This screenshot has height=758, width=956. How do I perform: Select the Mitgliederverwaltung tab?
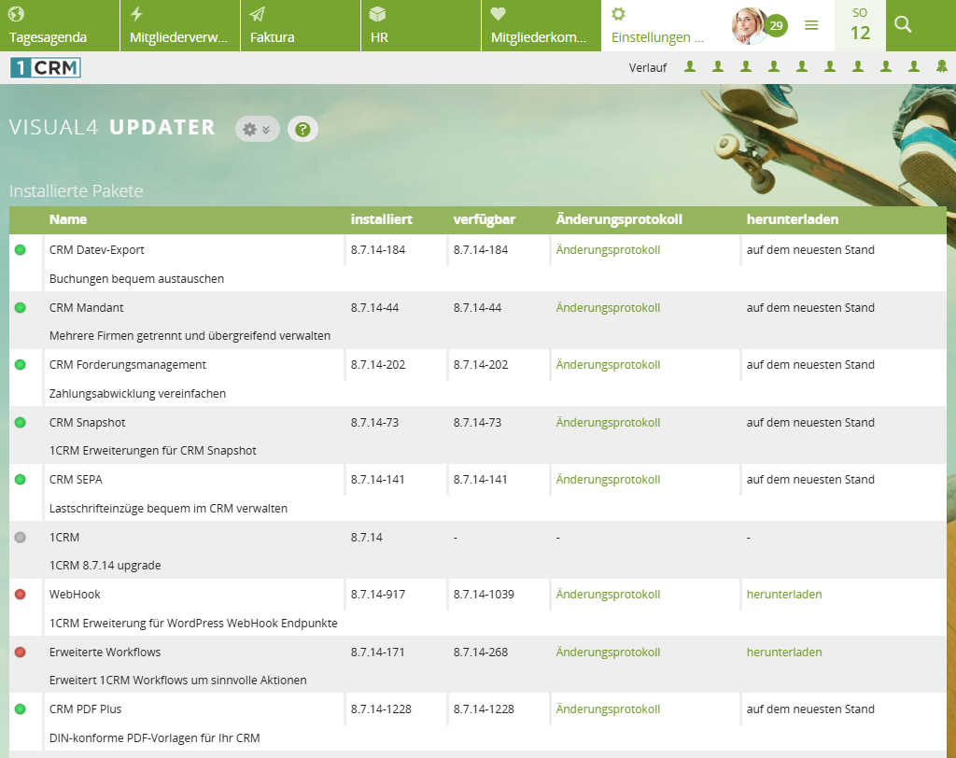179,26
